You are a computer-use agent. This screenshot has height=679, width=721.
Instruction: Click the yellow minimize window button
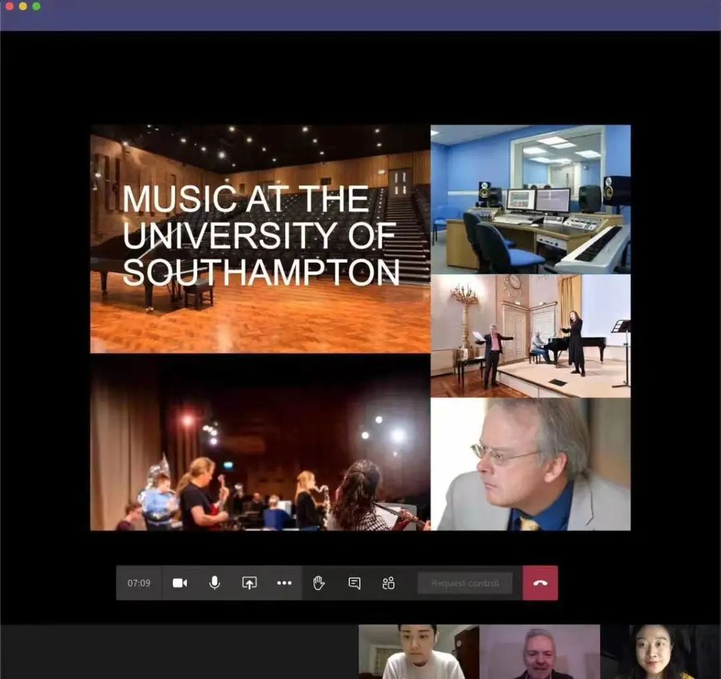pyautogui.click(x=23, y=7)
